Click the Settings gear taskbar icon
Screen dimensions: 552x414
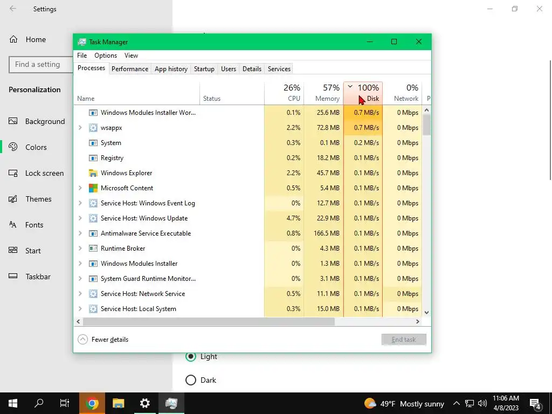coord(144,403)
